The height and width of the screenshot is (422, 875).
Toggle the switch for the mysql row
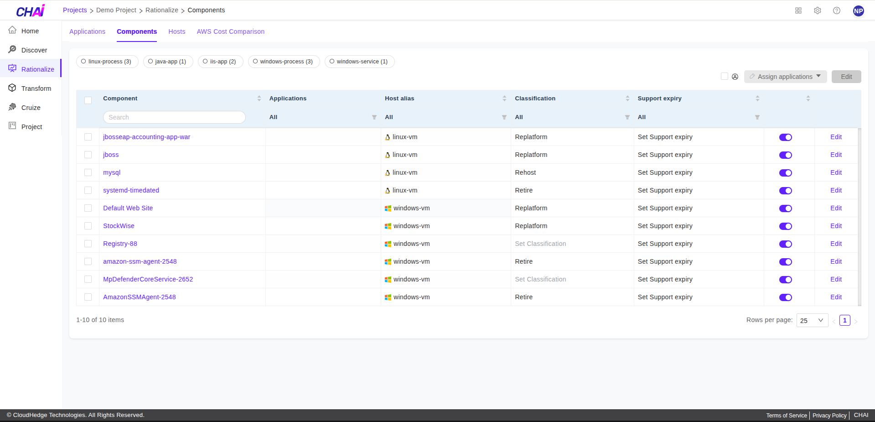785,172
